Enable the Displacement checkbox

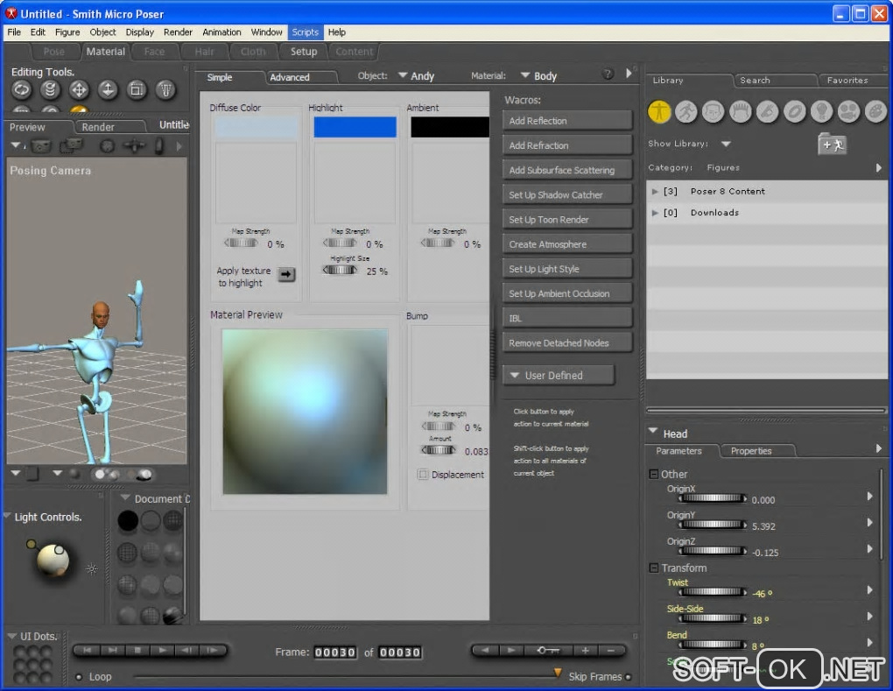pyautogui.click(x=424, y=475)
